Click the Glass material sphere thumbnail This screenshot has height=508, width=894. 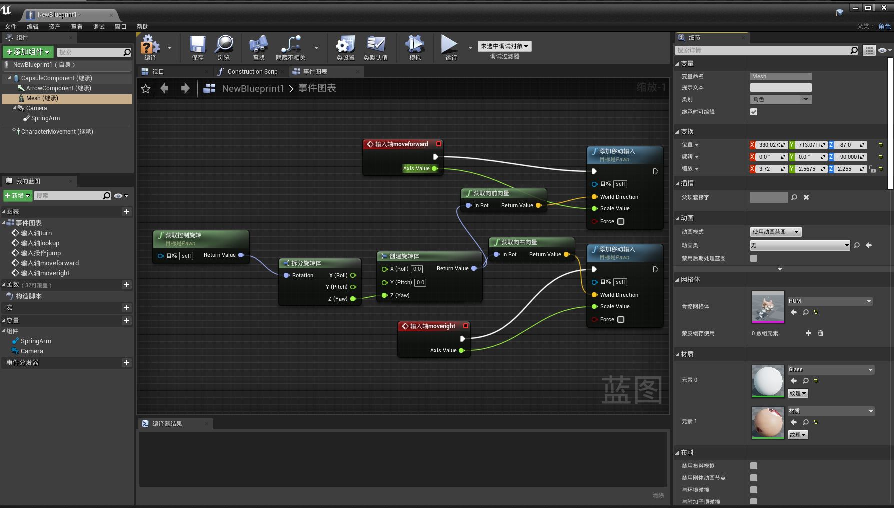pyautogui.click(x=768, y=381)
